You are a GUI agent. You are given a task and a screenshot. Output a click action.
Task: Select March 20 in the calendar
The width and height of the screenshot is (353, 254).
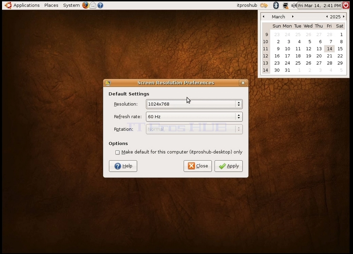coord(319,56)
